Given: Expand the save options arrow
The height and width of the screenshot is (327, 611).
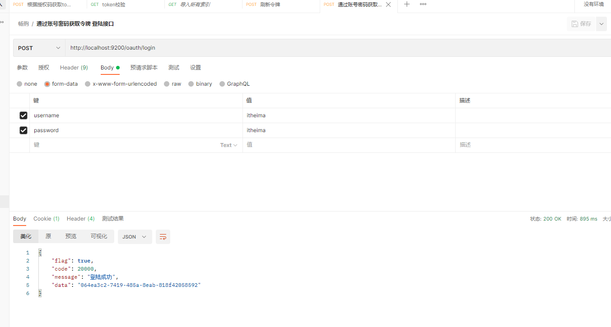Looking at the screenshot, I should click(x=601, y=24).
